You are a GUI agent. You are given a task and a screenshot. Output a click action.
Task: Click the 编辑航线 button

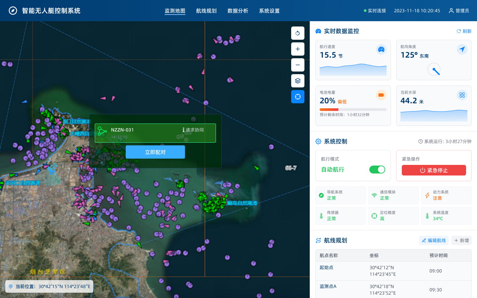click(434, 240)
